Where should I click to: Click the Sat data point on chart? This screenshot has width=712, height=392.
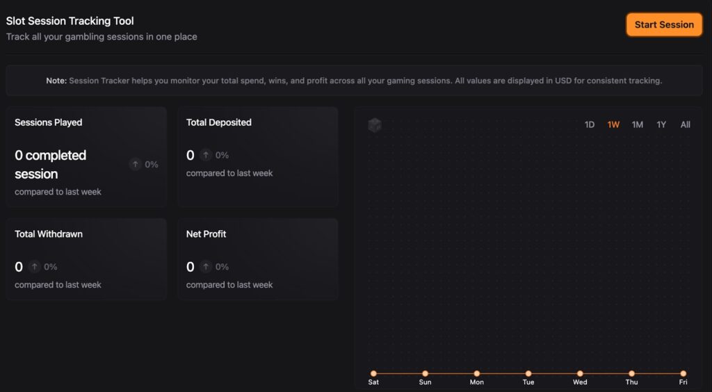pos(373,373)
